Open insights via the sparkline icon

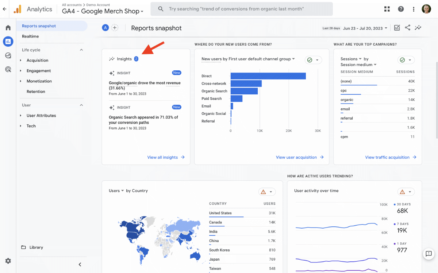[418, 27]
